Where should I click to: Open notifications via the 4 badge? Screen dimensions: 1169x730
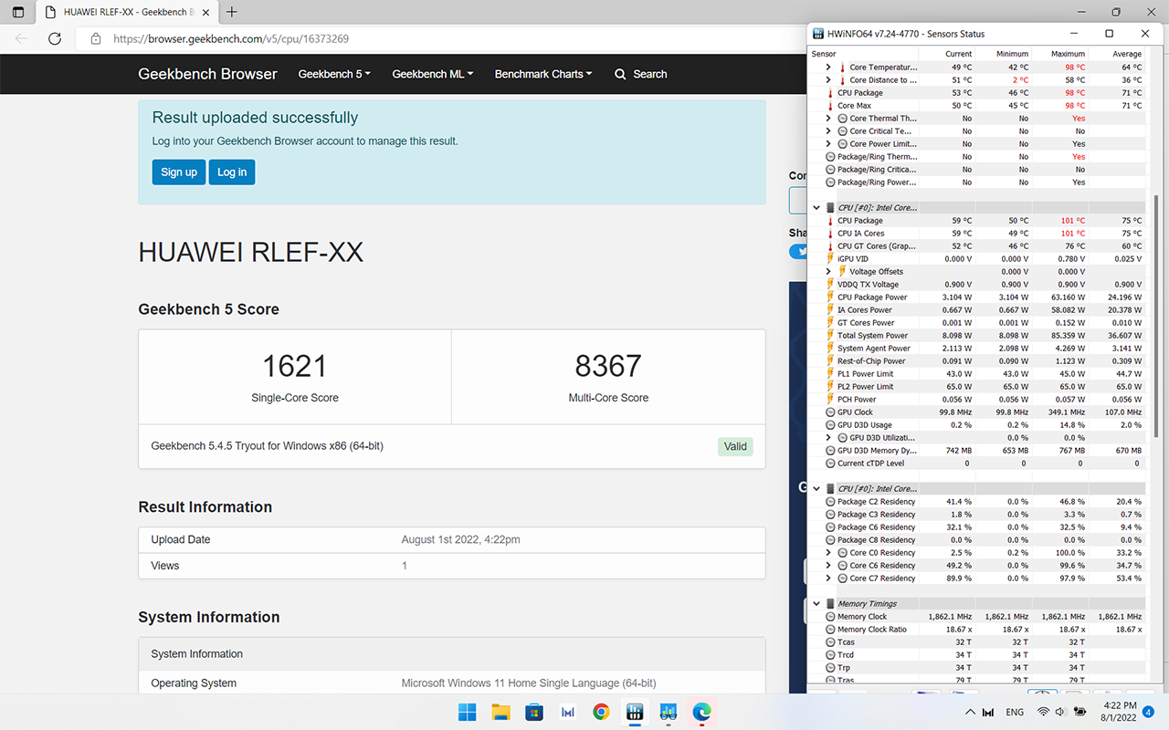coord(1149,712)
